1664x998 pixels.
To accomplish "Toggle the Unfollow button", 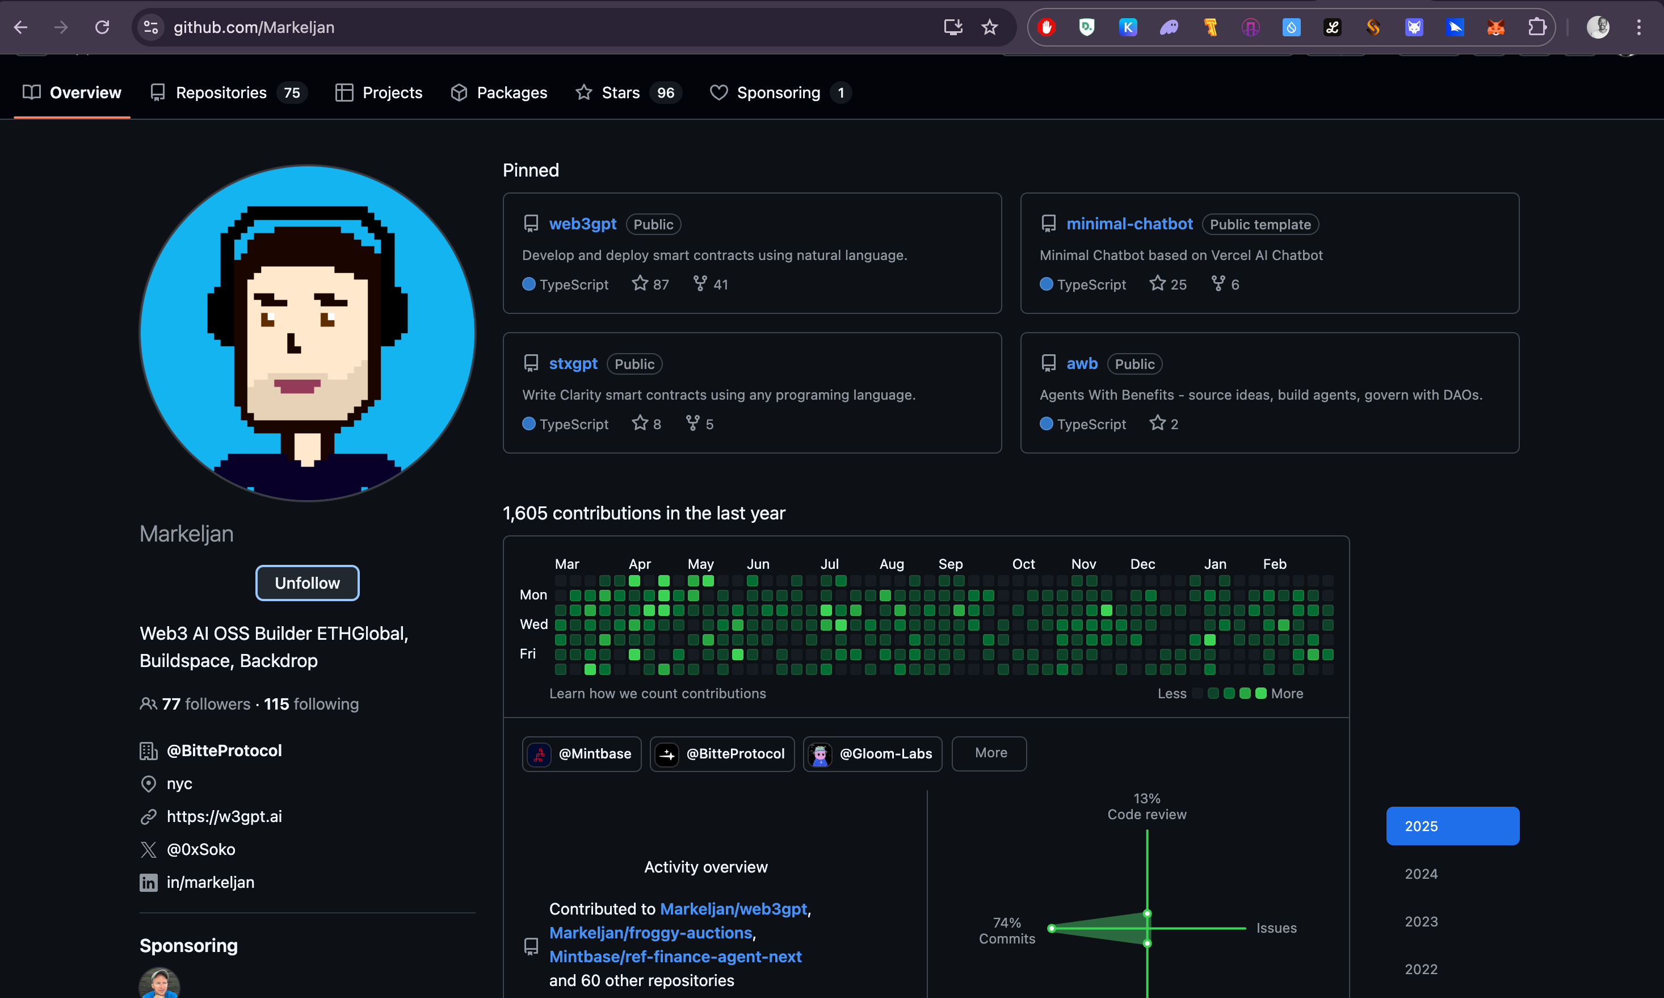I will [x=307, y=583].
